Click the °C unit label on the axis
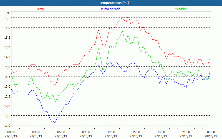The image size is (222, 139). (9, 13)
